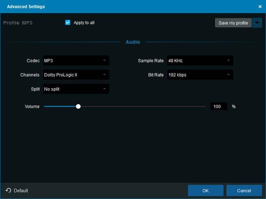This screenshot has width=266, height=199.
Task: Open the Codec MP3 dropdown
Action: [76, 60]
